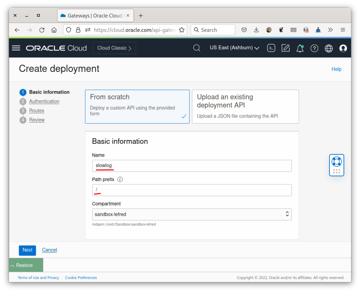The image size is (360, 292).
Task: Click the language globe icon
Action: pyautogui.click(x=329, y=48)
